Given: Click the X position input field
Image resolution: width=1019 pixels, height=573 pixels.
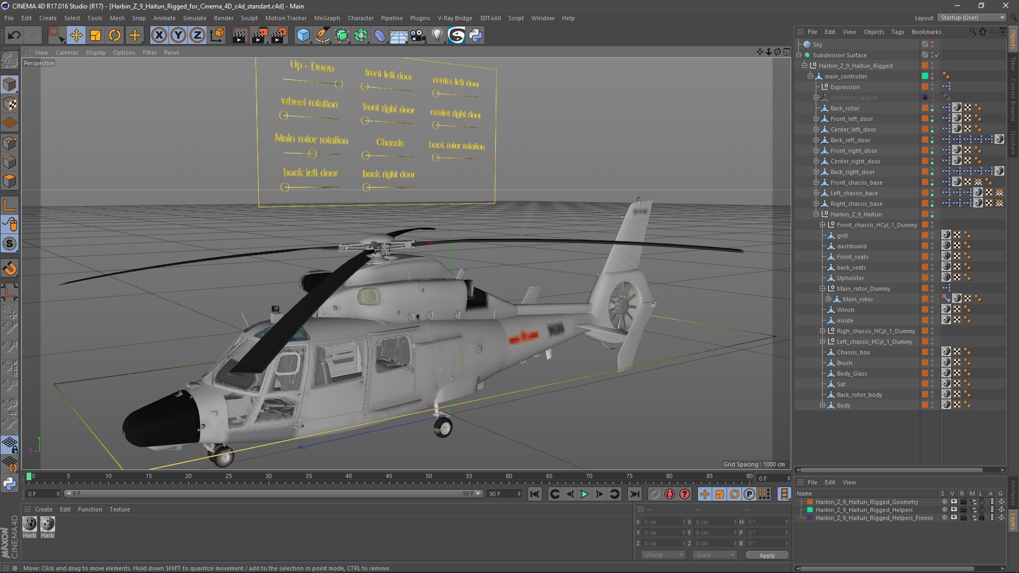Looking at the screenshot, I should pos(664,522).
